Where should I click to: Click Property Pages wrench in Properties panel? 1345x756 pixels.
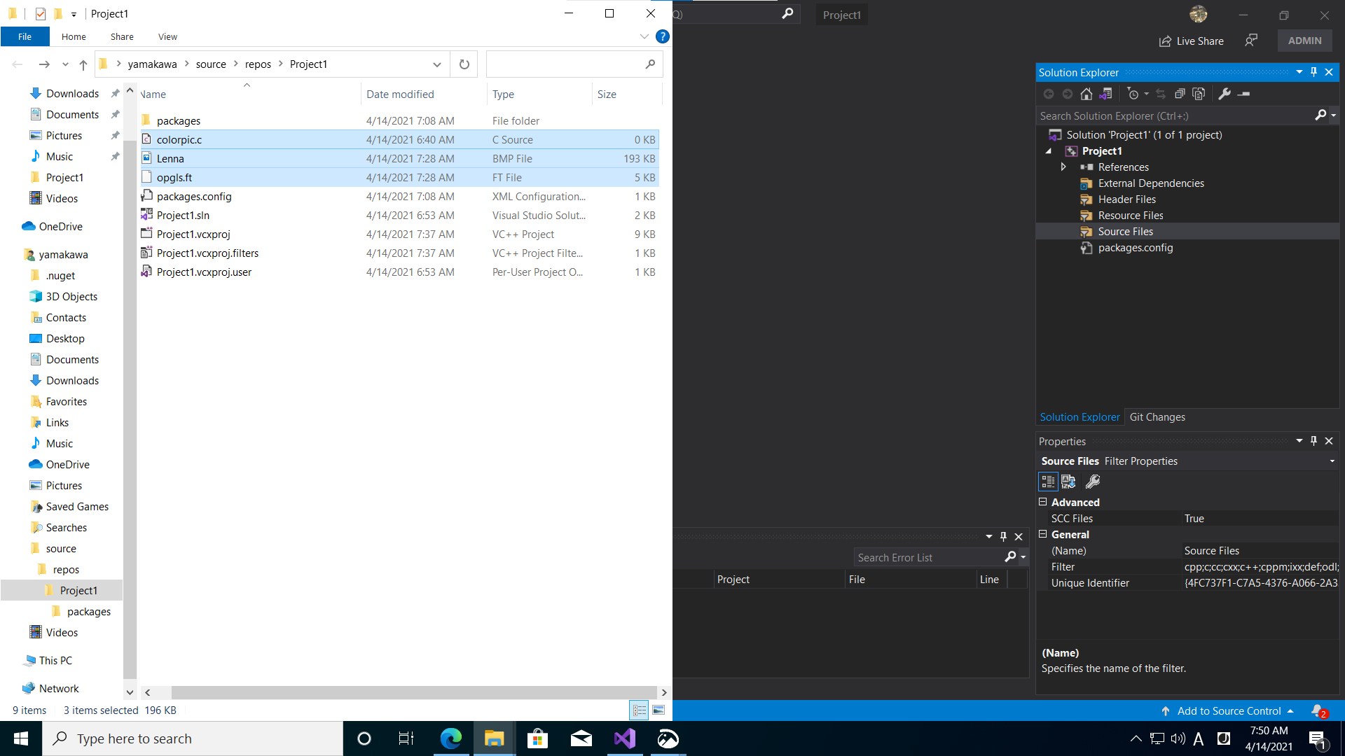click(1093, 482)
